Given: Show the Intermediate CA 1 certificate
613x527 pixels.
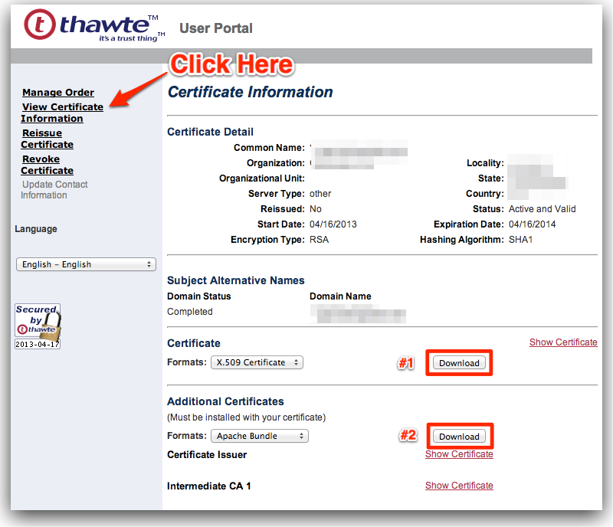Looking at the screenshot, I should (459, 485).
